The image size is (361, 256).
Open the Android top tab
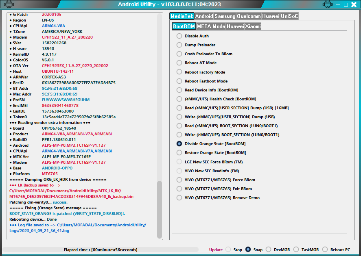click(204, 16)
